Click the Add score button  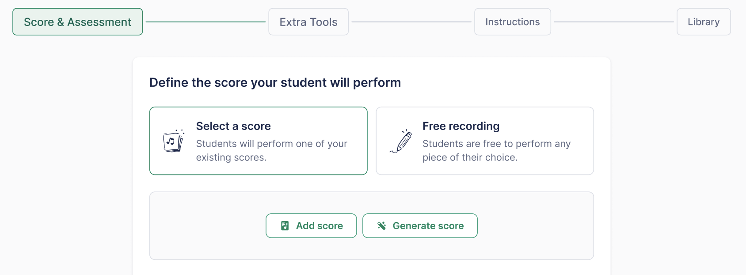click(311, 226)
